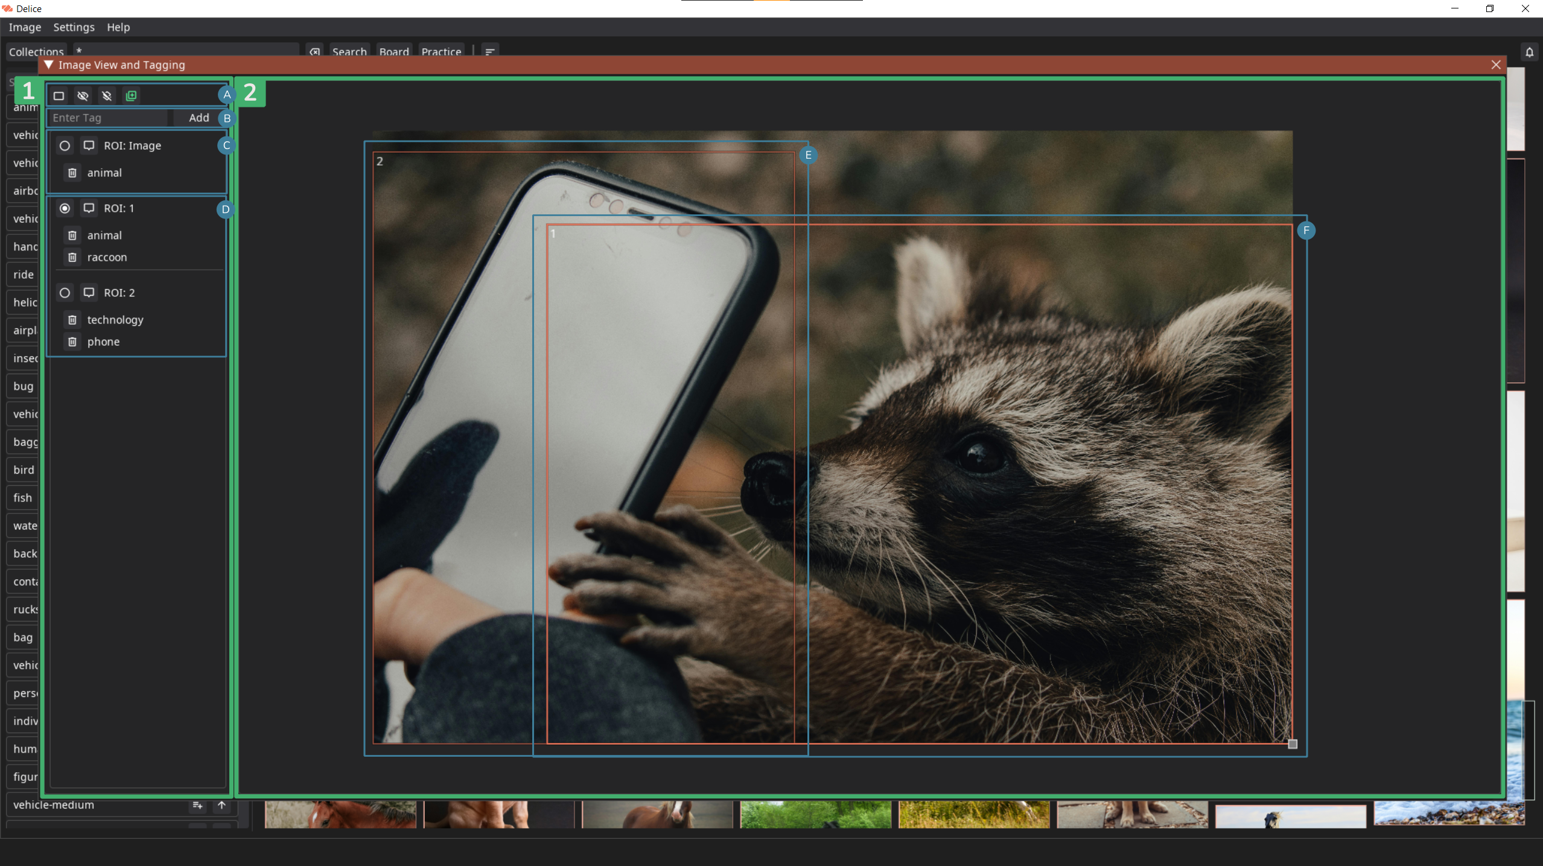Delete the phone tag with trash icon

tap(72, 342)
